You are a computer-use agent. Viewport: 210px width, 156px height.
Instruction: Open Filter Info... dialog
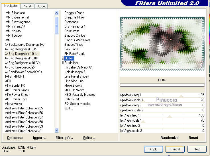pyautogui.click(x=64, y=138)
